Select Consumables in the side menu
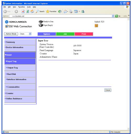 click(x=20, y=87)
